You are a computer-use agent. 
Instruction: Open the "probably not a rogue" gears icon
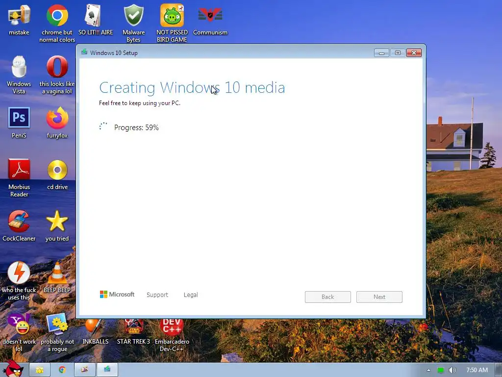[x=57, y=324]
